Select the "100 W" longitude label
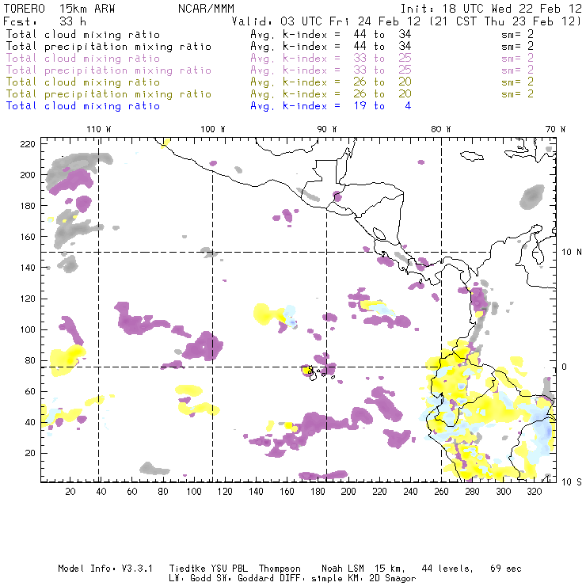 (213, 129)
